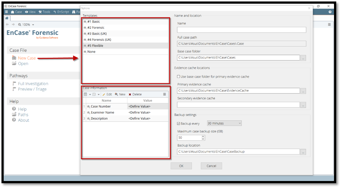Click the red Delete icon in Case Information
The width and height of the screenshot is (341, 188).
pyautogui.click(x=130, y=95)
